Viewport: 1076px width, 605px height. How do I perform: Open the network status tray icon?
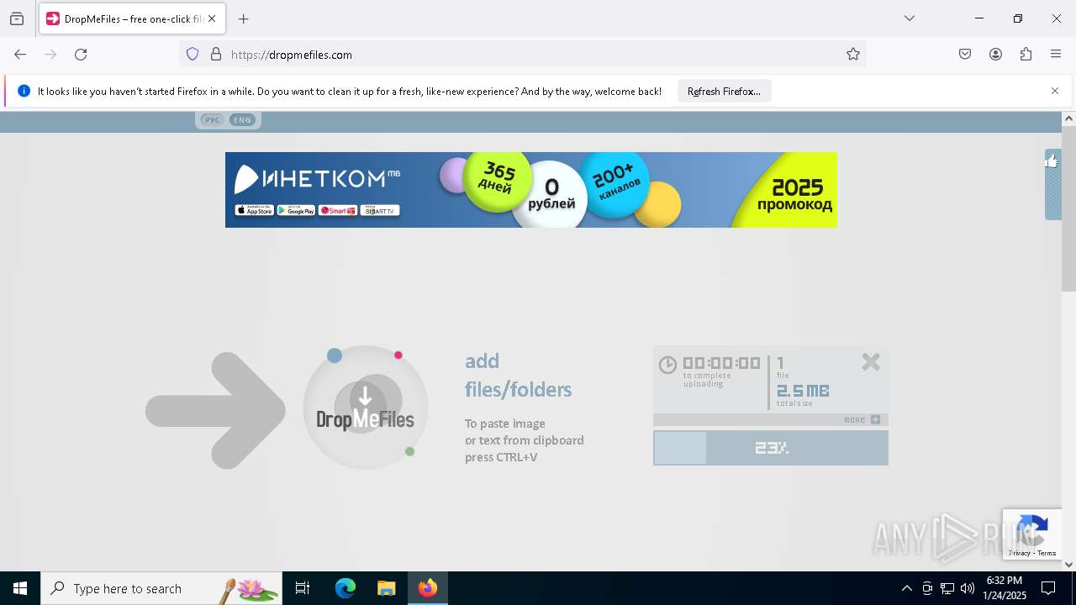pyautogui.click(x=947, y=588)
